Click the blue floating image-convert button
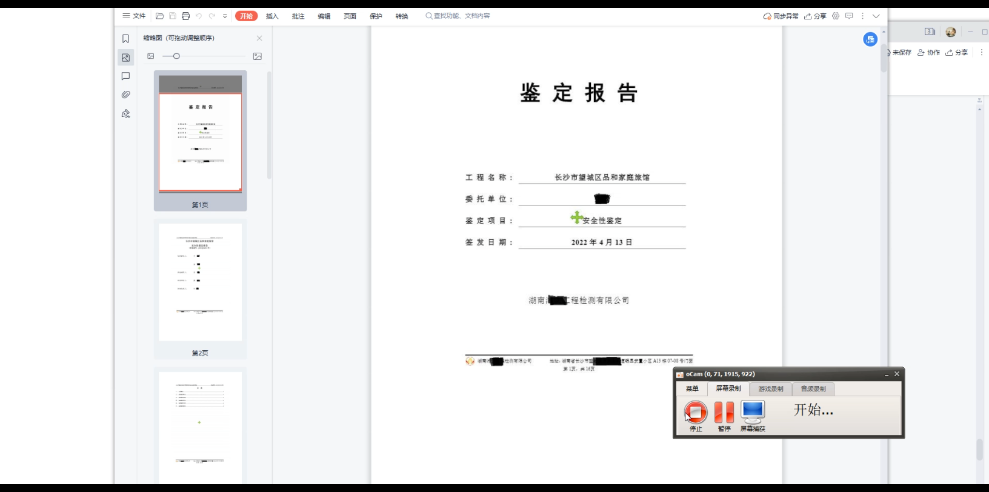Image resolution: width=989 pixels, height=492 pixels. pyautogui.click(x=870, y=39)
